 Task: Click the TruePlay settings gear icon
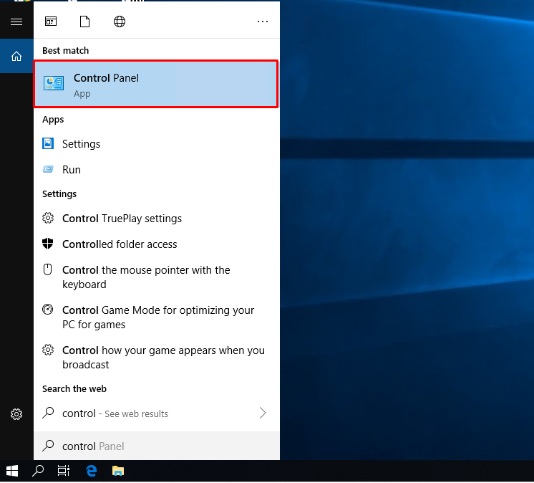[48, 218]
